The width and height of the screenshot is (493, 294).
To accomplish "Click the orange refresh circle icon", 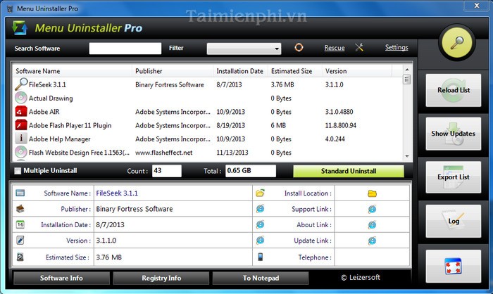I will (x=299, y=47).
